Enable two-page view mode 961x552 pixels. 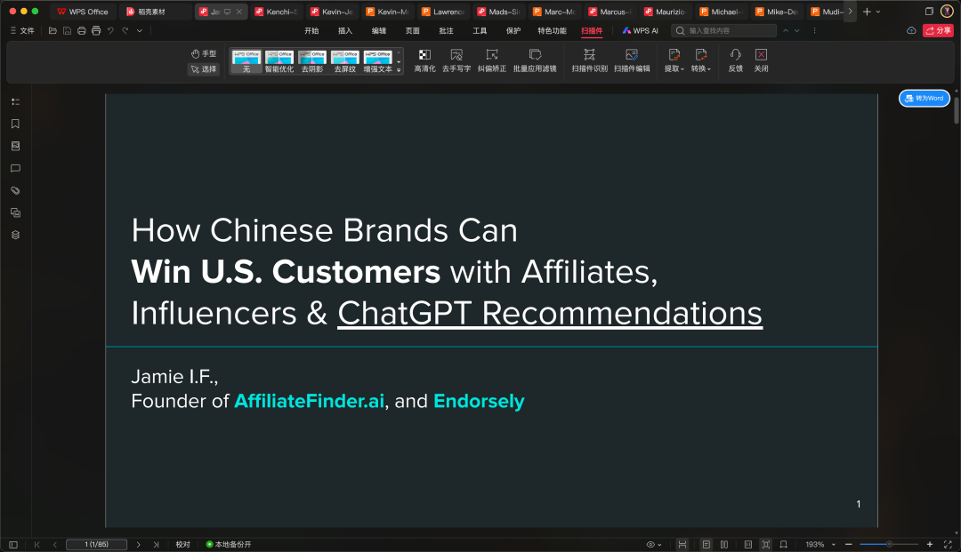(x=723, y=544)
